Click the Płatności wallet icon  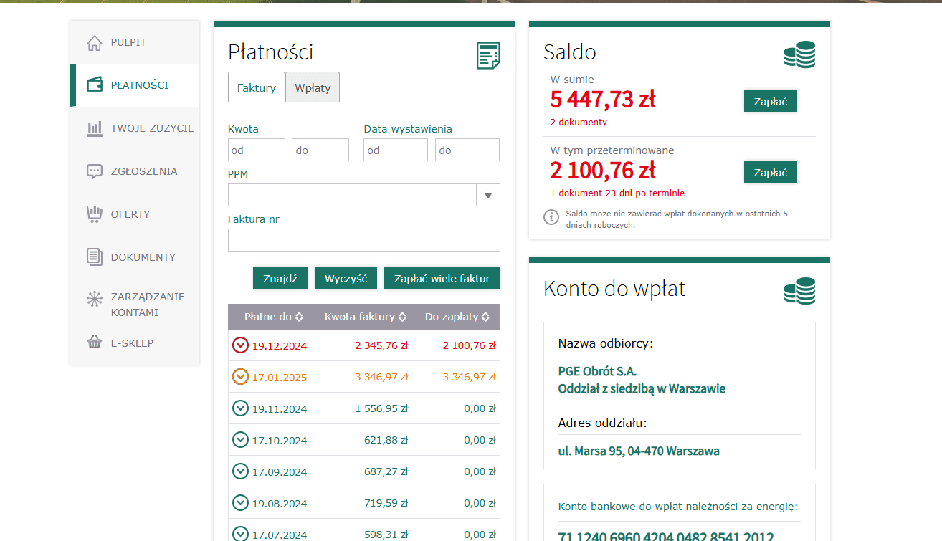pyautogui.click(x=95, y=85)
